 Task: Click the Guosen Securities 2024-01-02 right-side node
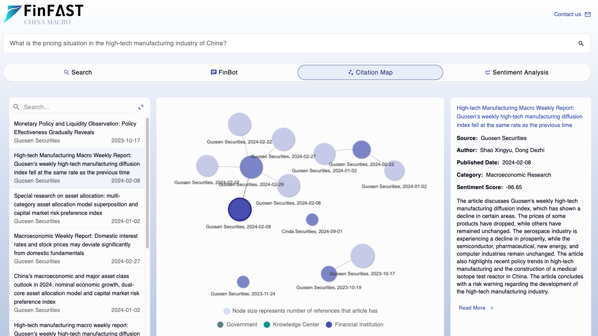(x=394, y=171)
